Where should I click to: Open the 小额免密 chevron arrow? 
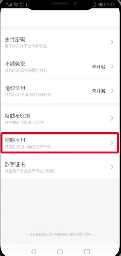tap(112, 66)
